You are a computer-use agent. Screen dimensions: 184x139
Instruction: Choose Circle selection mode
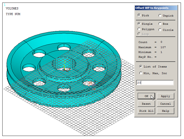click(160, 30)
